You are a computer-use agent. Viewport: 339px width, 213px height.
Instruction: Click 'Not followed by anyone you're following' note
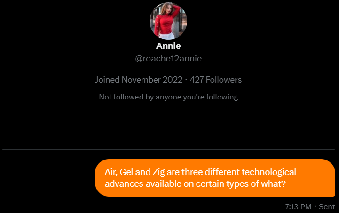click(168, 97)
